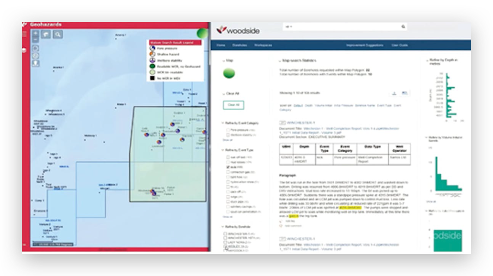493x276 pixels.
Task: Open the Geohazards hamburger menu
Action: click(24, 34)
